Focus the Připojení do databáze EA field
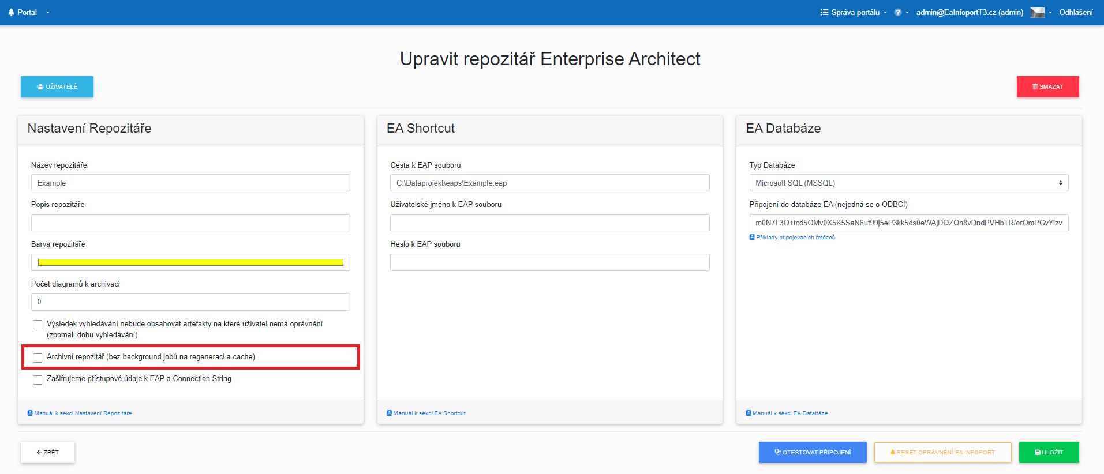The image size is (1104, 474). tap(908, 223)
